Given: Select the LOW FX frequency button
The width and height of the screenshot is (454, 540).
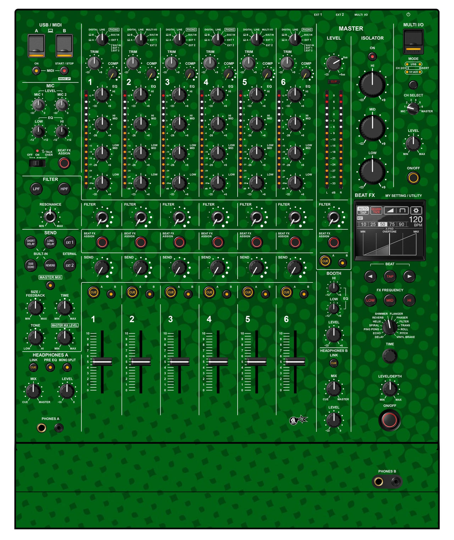Looking at the screenshot, I should point(370,300).
